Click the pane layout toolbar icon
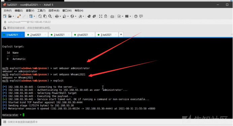This screenshot has height=126, width=233. point(127,16)
